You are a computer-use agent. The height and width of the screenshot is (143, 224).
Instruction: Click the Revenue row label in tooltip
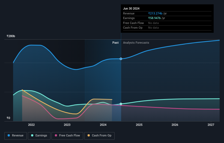[129, 13]
